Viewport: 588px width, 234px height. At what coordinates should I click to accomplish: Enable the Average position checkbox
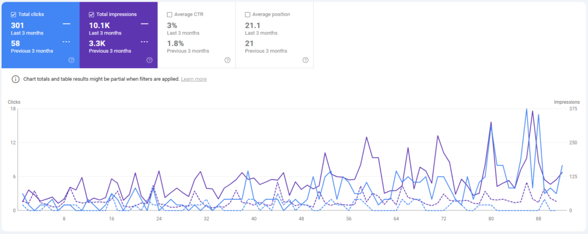pyautogui.click(x=247, y=14)
